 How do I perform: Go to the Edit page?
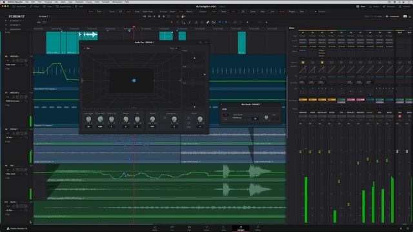189,228
